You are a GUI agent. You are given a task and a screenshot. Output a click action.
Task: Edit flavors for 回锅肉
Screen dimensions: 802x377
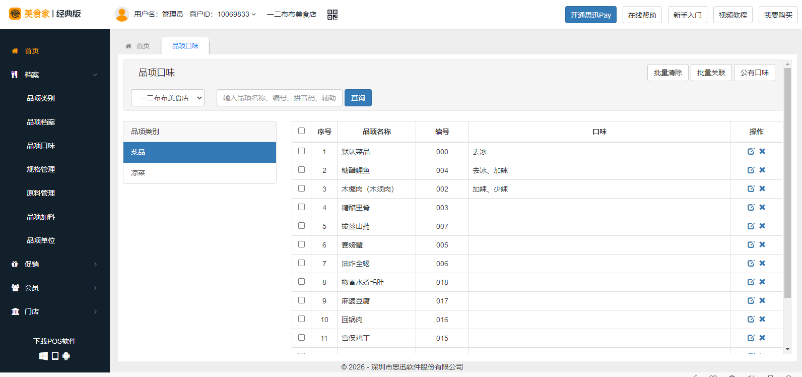click(751, 319)
